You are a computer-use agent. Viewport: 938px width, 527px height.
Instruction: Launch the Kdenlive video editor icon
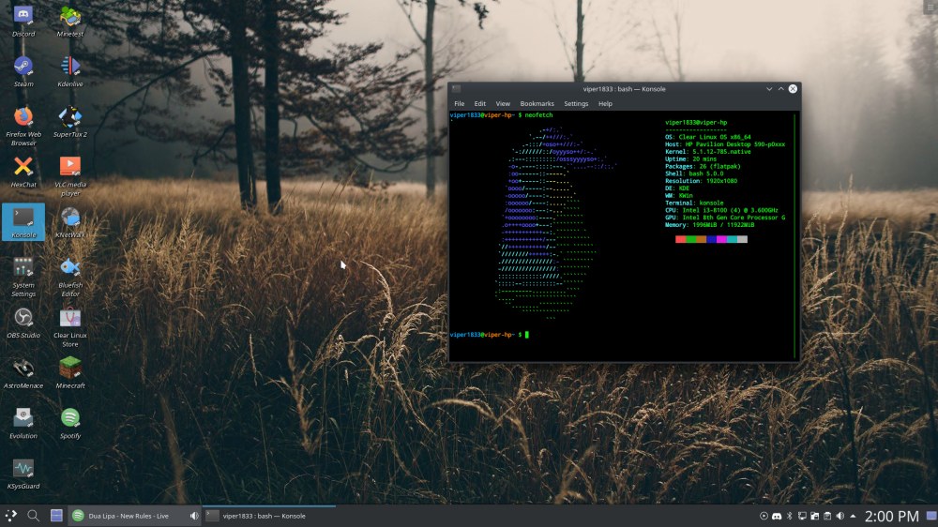70,71
